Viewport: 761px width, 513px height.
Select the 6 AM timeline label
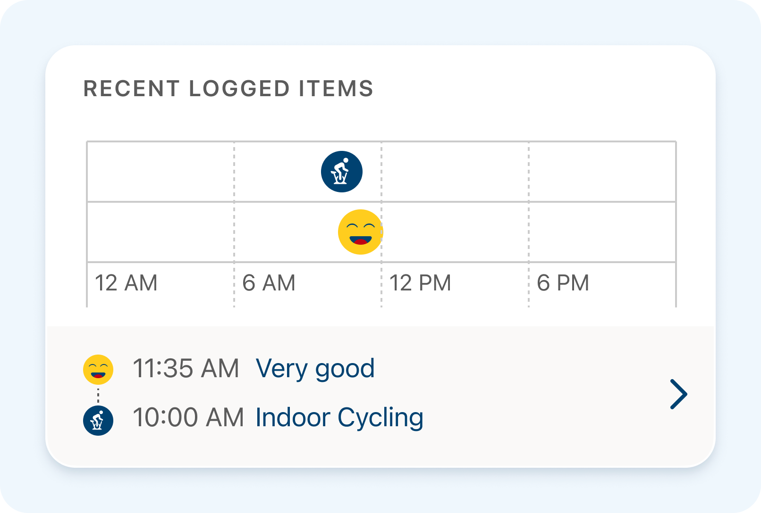[x=269, y=283]
